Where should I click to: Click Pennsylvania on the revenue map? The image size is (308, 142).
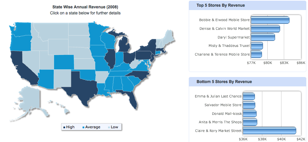(x=144, y=56)
